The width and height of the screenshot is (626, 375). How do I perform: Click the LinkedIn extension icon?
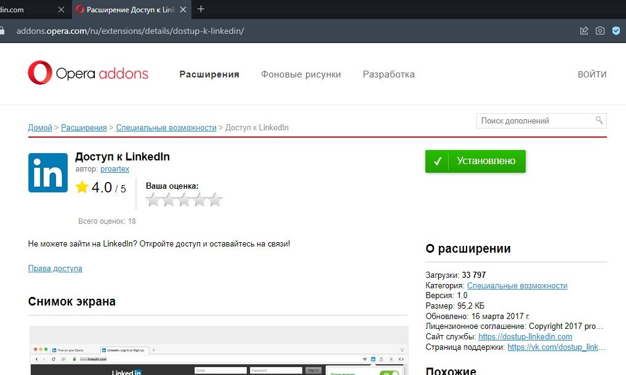[x=48, y=173]
